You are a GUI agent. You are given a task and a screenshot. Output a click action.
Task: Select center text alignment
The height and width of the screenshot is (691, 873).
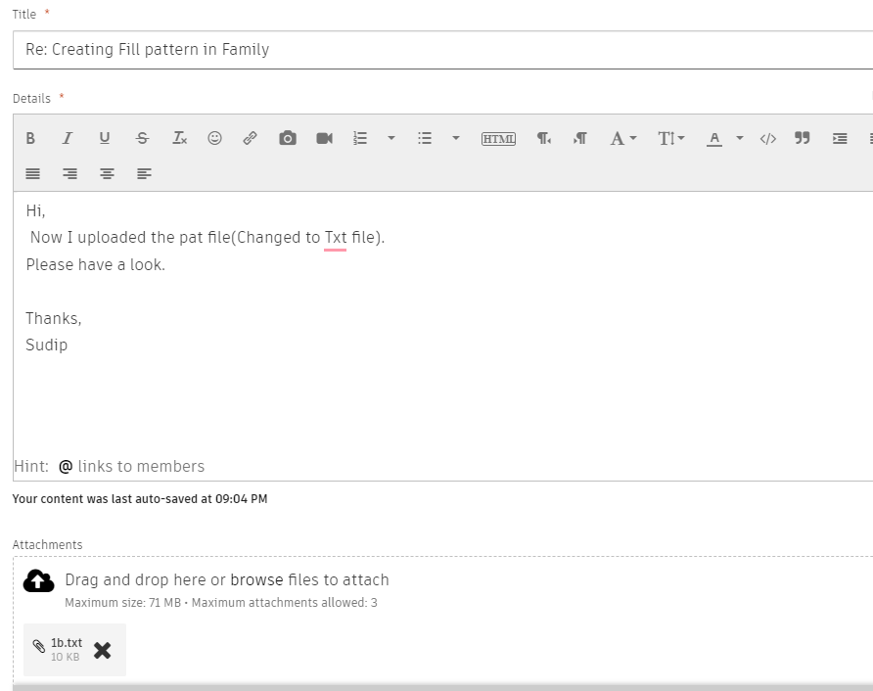click(107, 173)
